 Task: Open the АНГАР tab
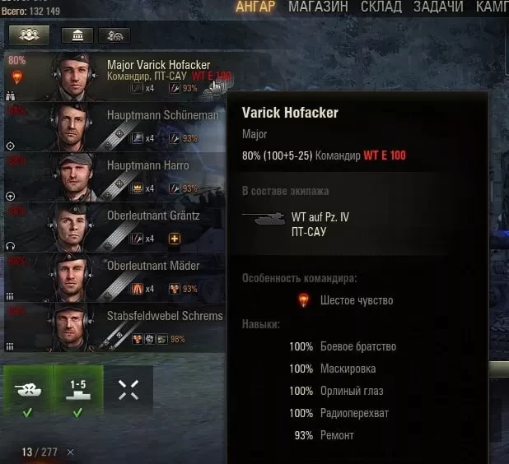[x=255, y=7]
